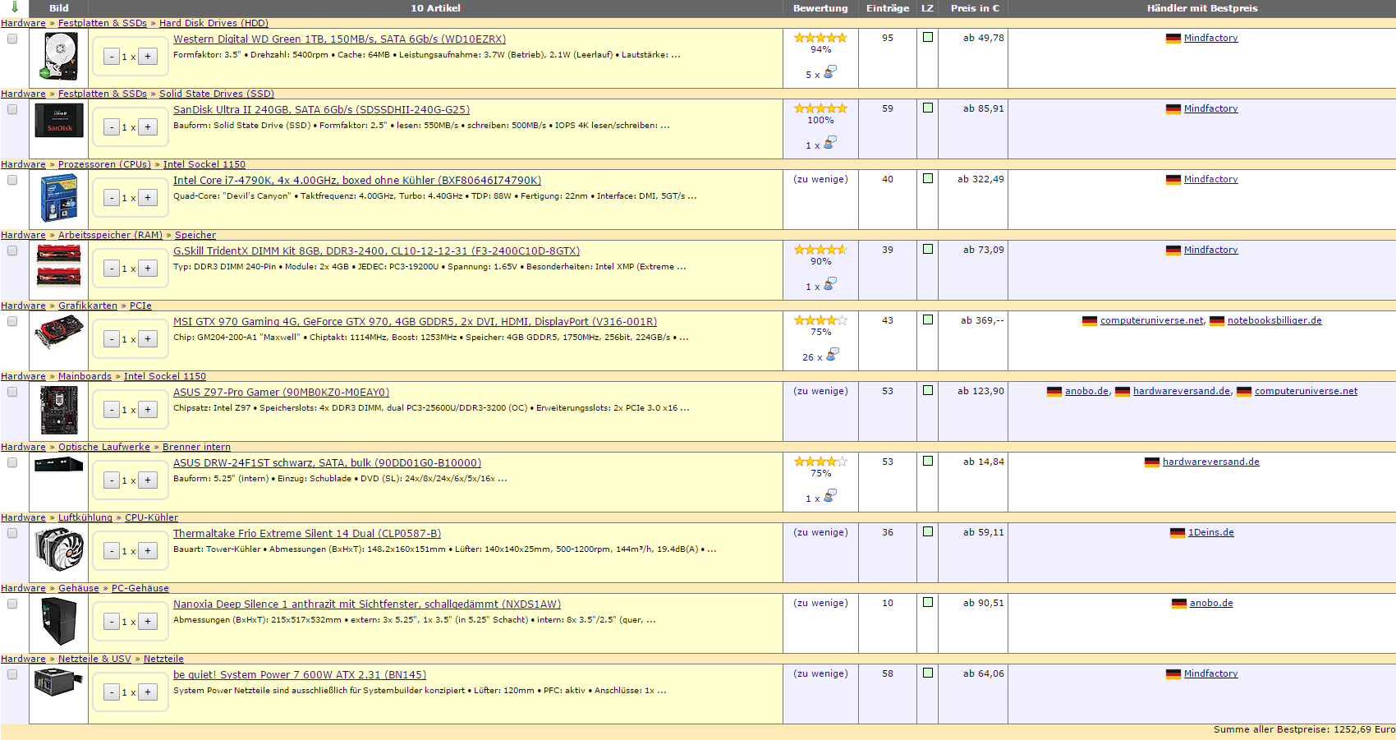
Task: Enable the LZ checkbox for WD Green
Action: point(928,37)
